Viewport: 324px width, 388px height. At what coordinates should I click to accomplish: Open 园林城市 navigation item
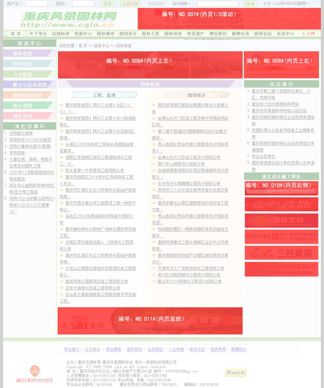pos(105,34)
